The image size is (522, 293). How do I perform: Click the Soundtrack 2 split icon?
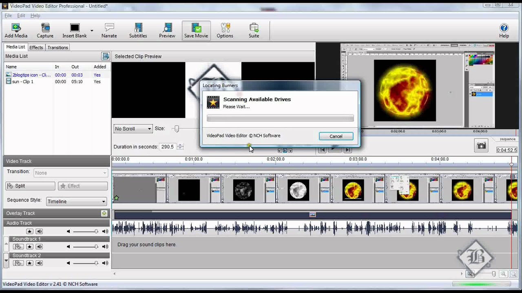(18, 263)
